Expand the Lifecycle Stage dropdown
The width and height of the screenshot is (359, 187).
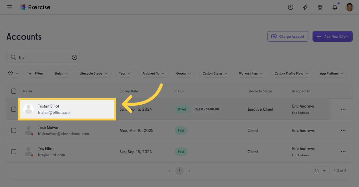pyautogui.click(x=94, y=73)
